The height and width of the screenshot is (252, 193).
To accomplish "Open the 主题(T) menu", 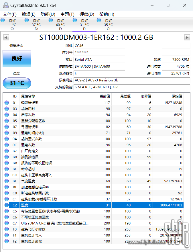I will [x=67, y=14].
